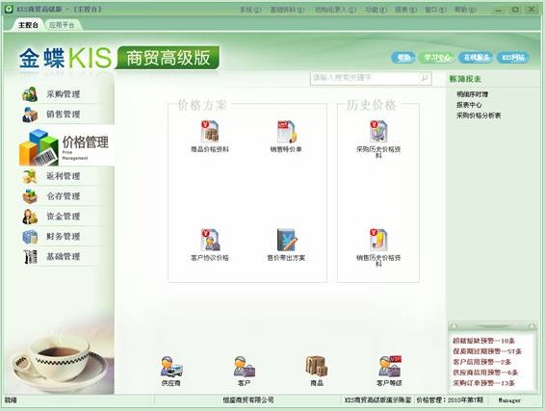Open 客户 shortcut icon at bottom
This screenshot has width=545, height=411.
coord(244,367)
